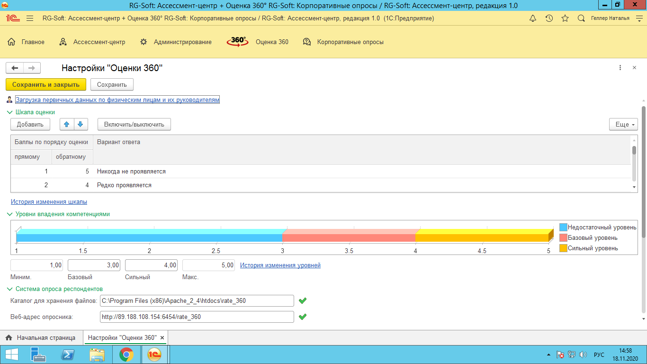Click the blue Недостаточный уровень legend swatch

pyautogui.click(x=563, y=227)
